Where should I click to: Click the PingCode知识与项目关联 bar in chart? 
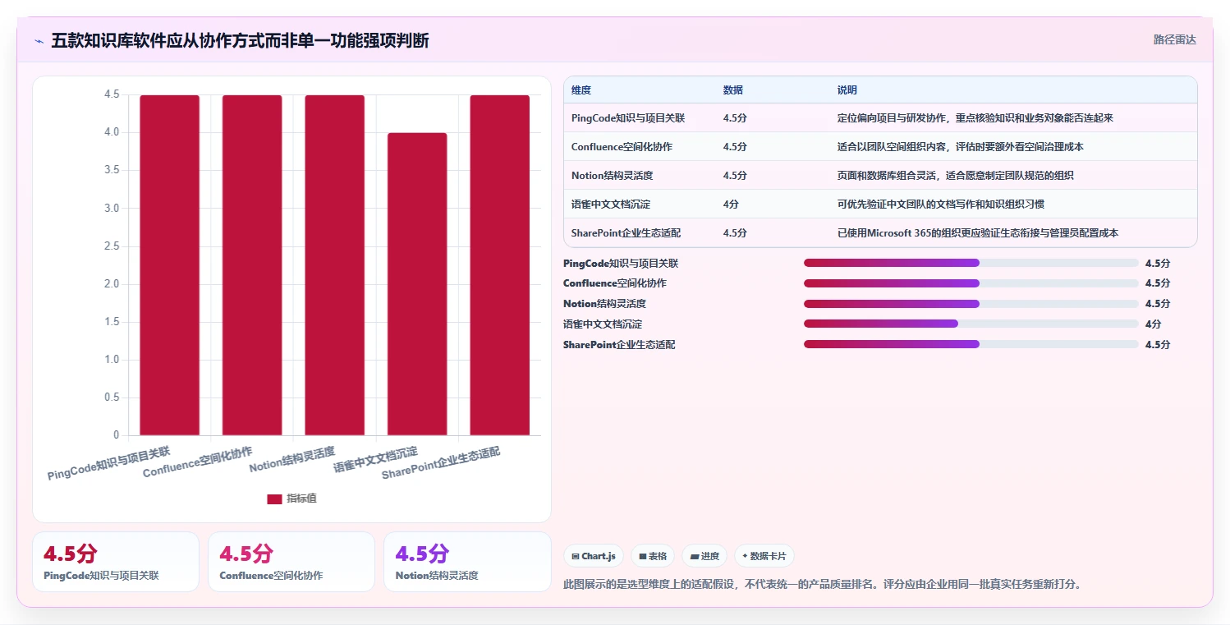click(169, 265)
